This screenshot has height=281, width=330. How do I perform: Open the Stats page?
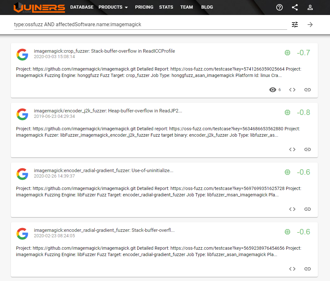click(x=166, y=7)
